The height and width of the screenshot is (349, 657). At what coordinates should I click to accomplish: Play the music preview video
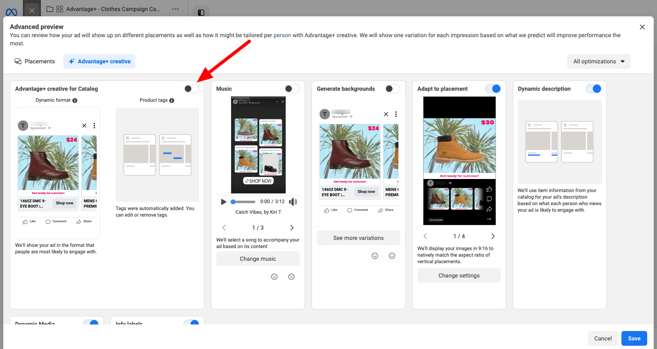pyautogui.click(x=223, y=202)
